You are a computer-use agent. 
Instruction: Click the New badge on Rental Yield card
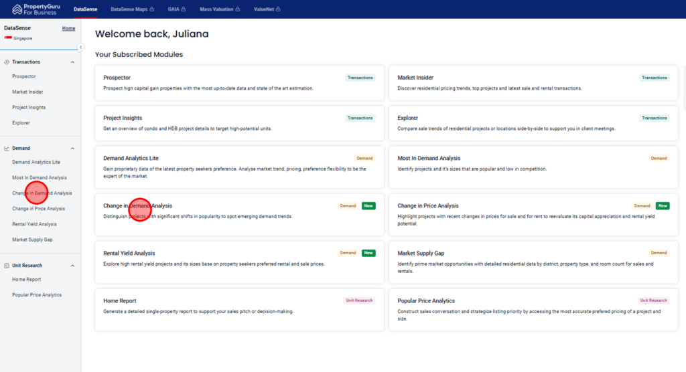click(x=368, y=253)
